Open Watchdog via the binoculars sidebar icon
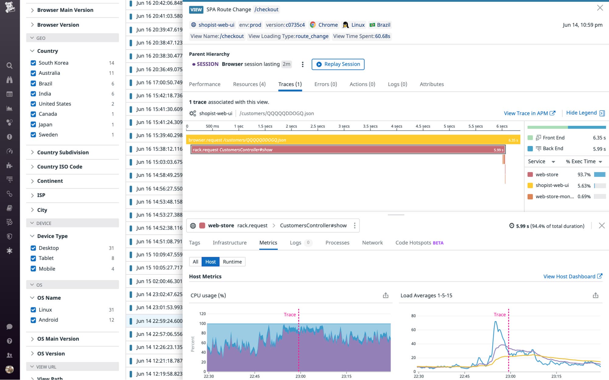 [9, 80]
